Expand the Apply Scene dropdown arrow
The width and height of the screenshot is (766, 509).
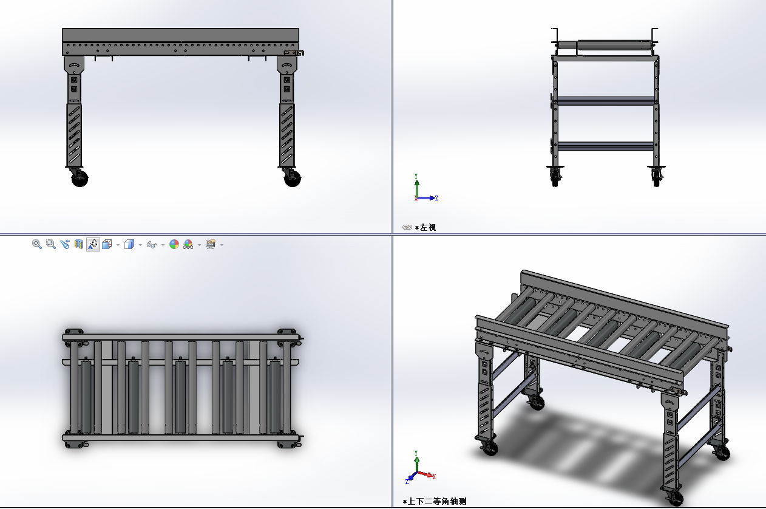tap(199, 245)
